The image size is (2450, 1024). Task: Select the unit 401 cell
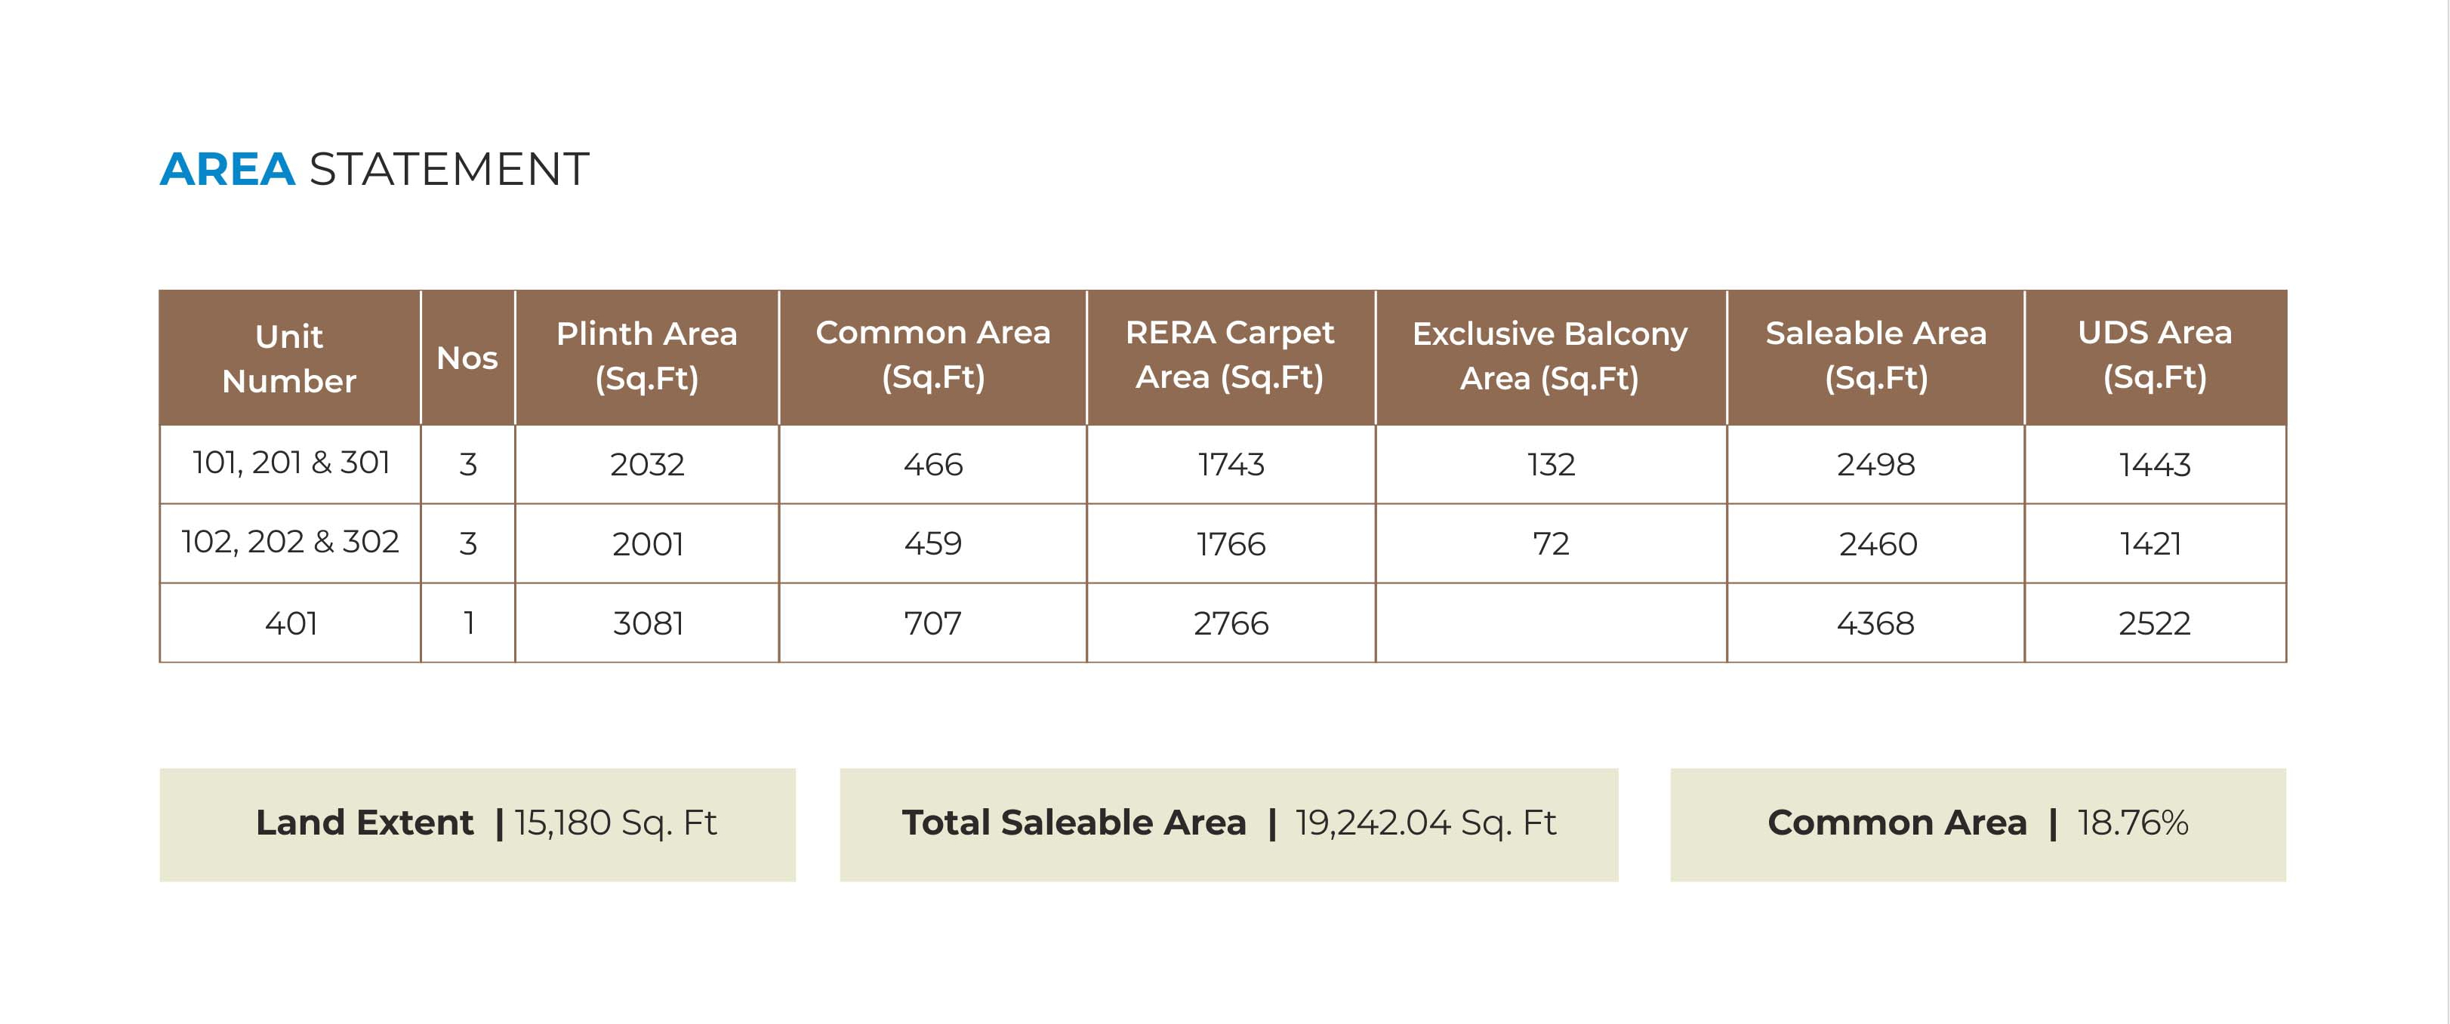click(x=290, y=623)
